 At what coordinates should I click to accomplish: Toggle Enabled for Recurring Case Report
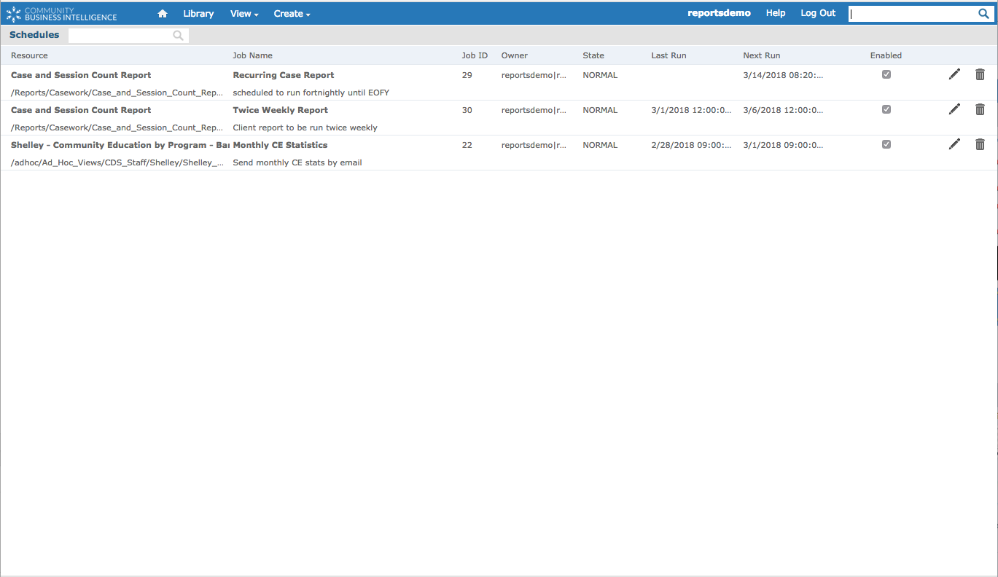(x=886, y=74)
